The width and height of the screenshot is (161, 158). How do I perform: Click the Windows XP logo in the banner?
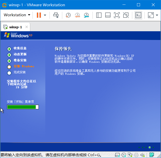[x=18, y=35]
